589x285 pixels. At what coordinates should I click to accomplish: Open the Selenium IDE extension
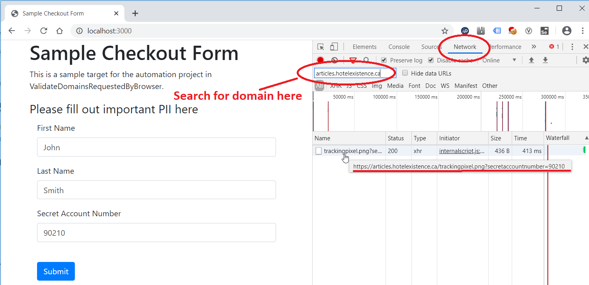coord(544,31)
